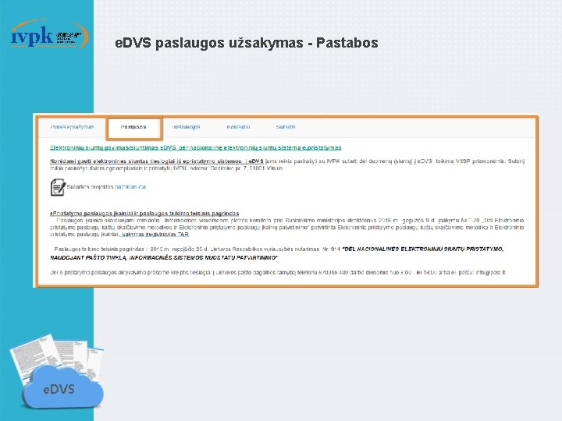Click the text 'Paslaugos teikimo teisinis pagrindas'
The image size is (562, 421).
pyautogui.click(x=99, y=249)
